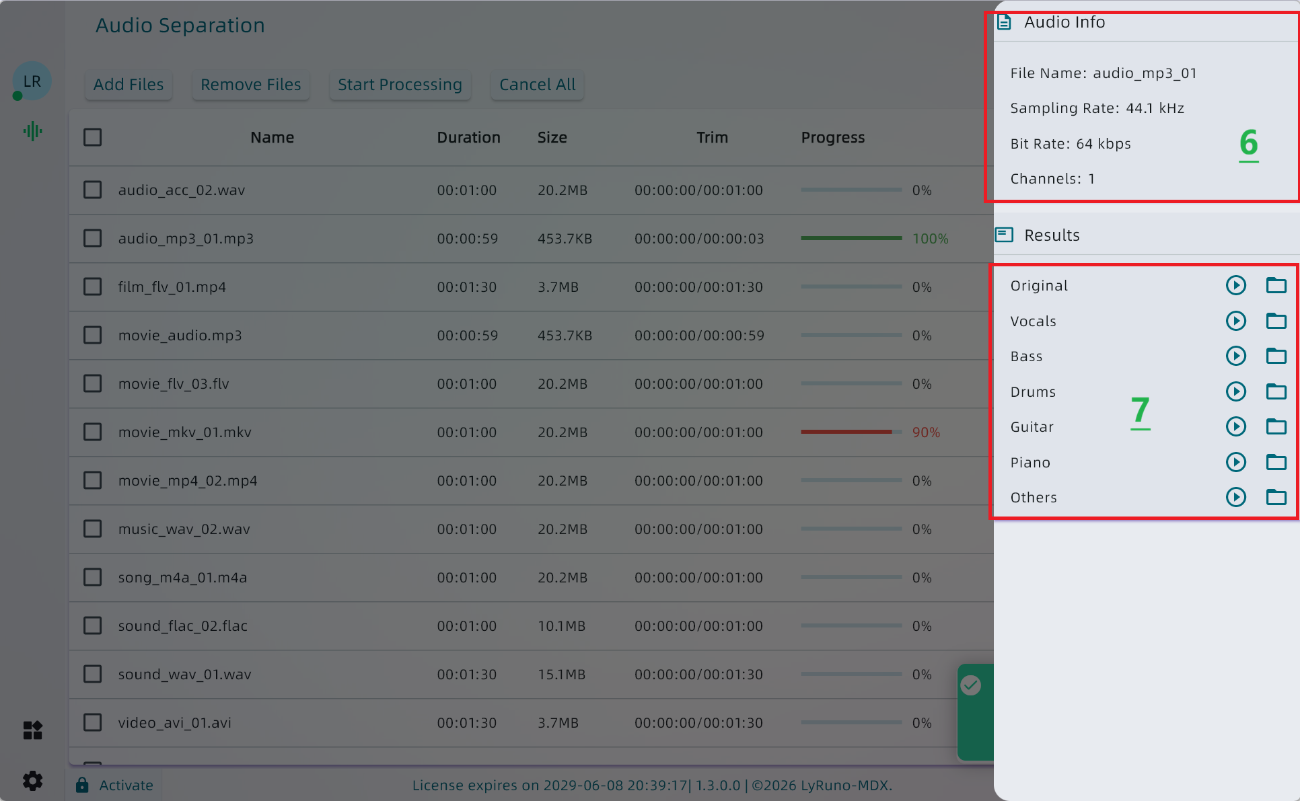The height and width of the screenshot is (801, 1300).
Task: Click the Add Files button
Action: (128, 85)
